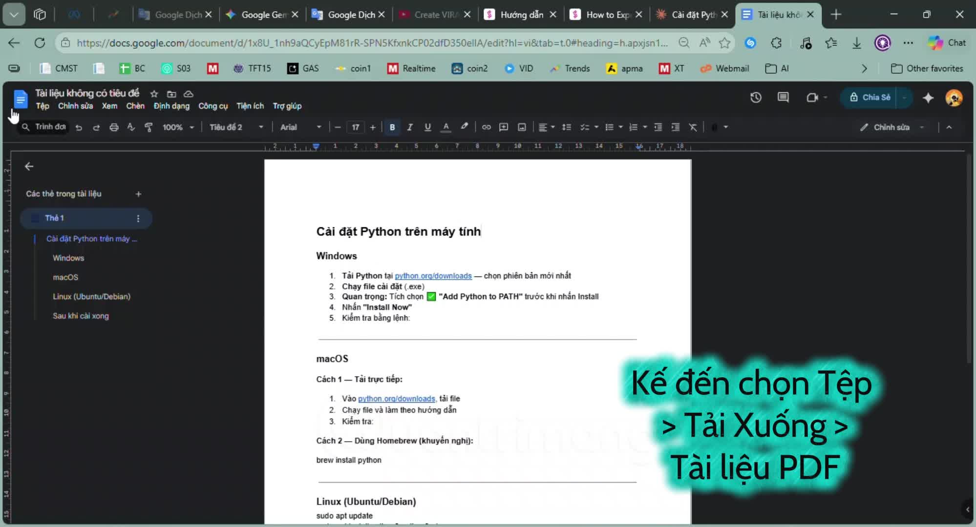Viewport: 976px width, 527px height.
Task: Open the Google account avatar
Action: 954,98
